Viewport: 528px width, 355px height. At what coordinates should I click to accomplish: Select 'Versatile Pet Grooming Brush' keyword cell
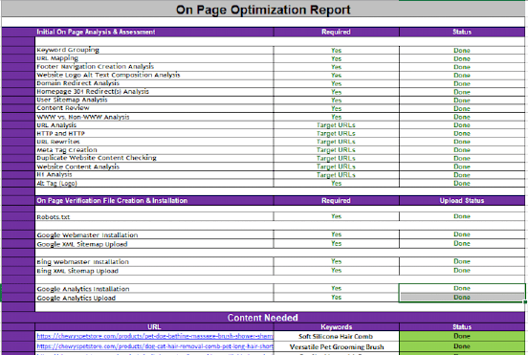tap(336, 346)
